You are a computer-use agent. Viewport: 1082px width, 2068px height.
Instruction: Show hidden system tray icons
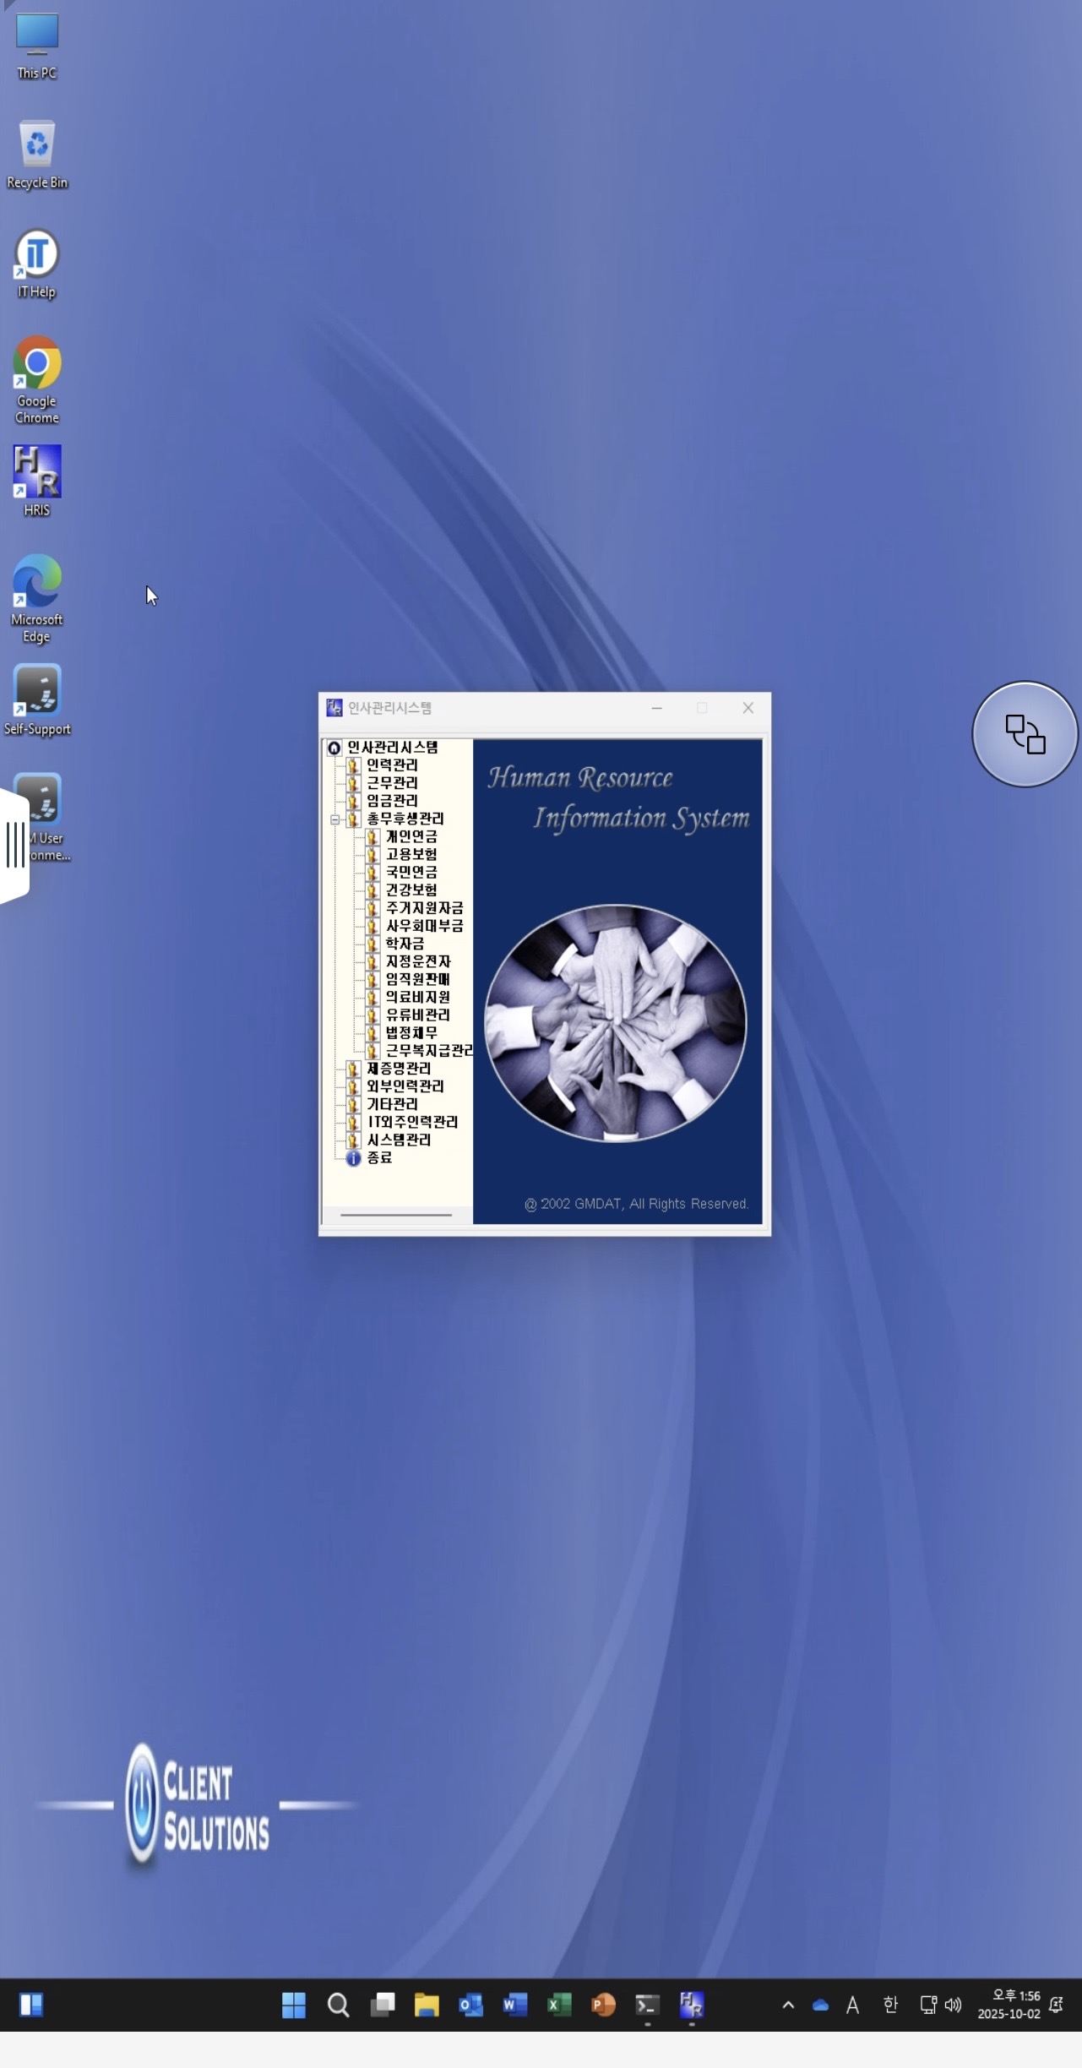(x=787, y=2005)
